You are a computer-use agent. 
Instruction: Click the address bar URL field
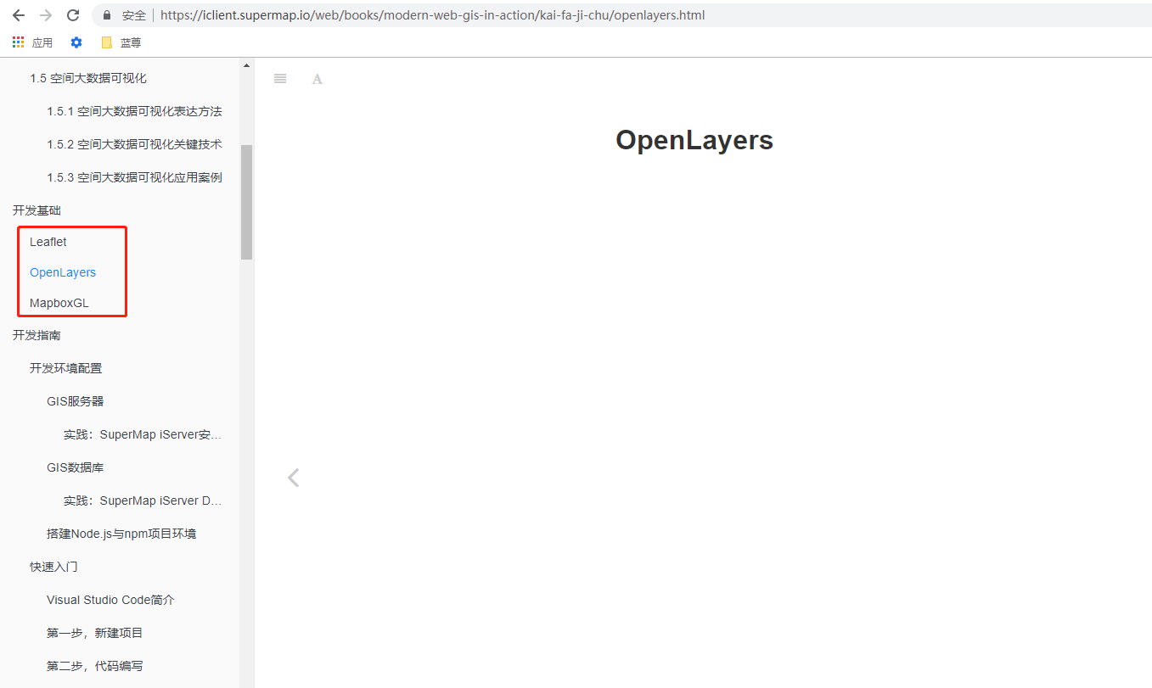coord(509,15)
